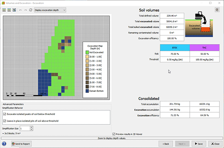The height and width of the screenshot is (148, 224).
Task: Increase Simplification Size with up arrow
Action: tap(31, 127)
